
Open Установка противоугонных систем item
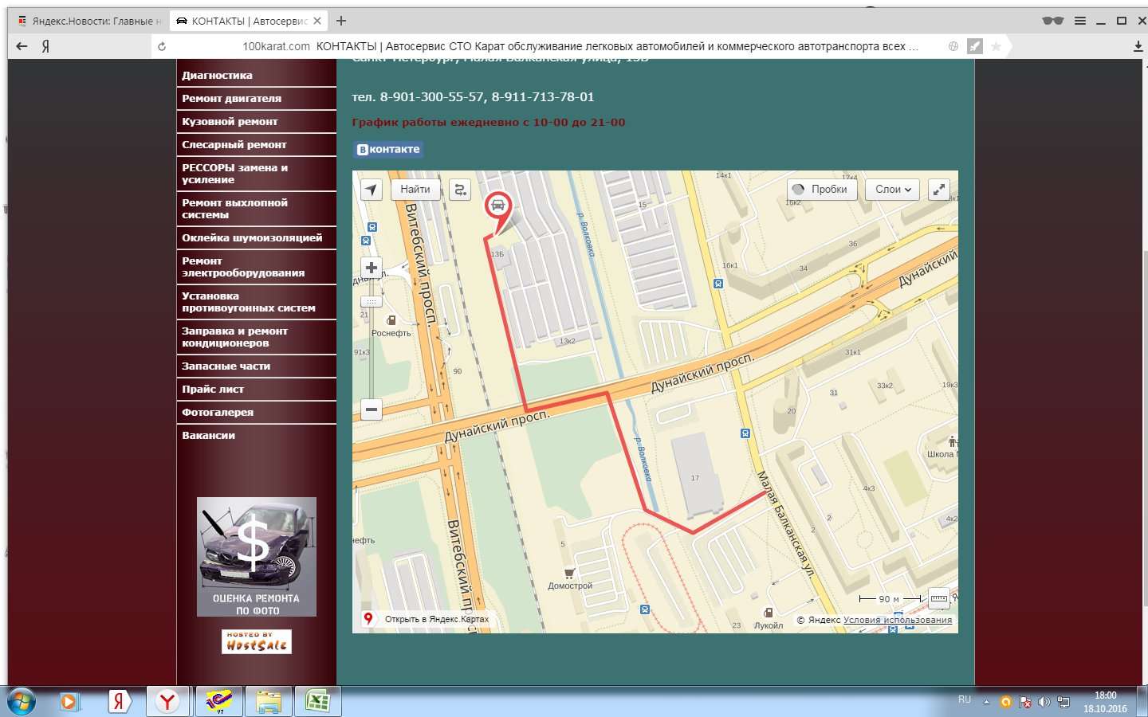pyautogui.click(x=257, y=302)
